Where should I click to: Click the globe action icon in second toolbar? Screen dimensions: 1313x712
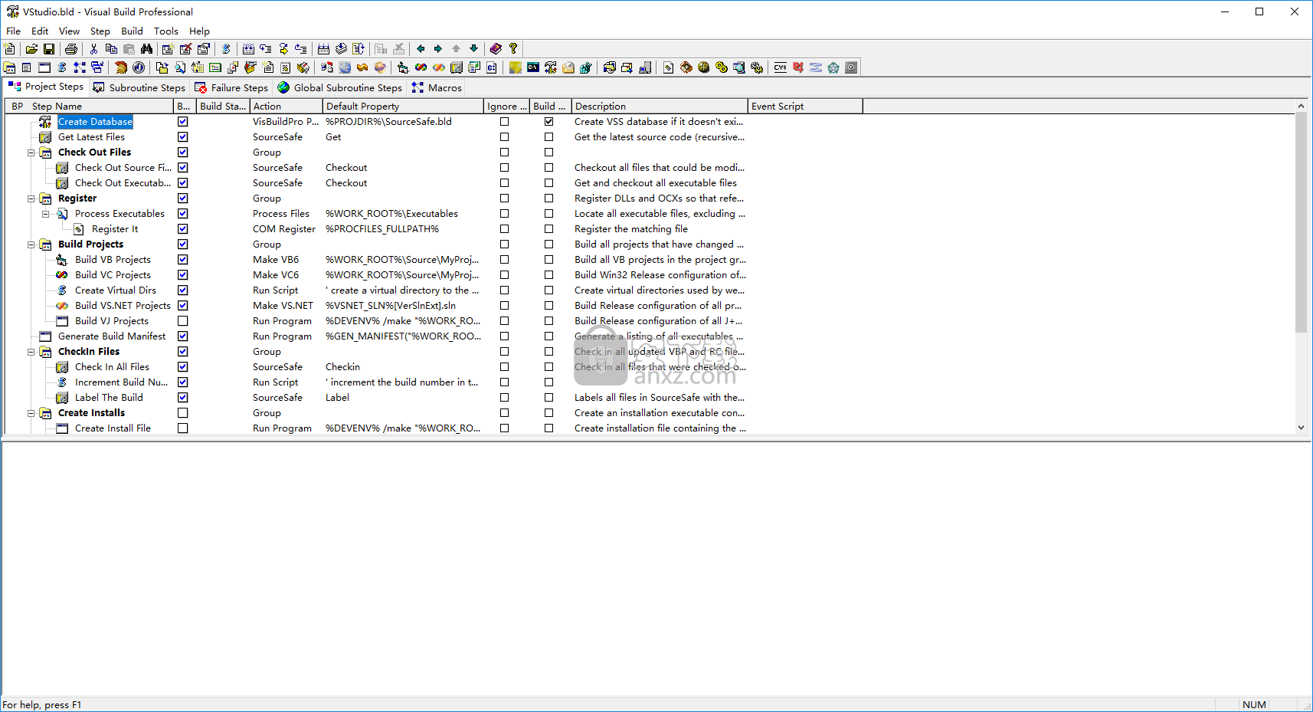(x=345, y=67)
